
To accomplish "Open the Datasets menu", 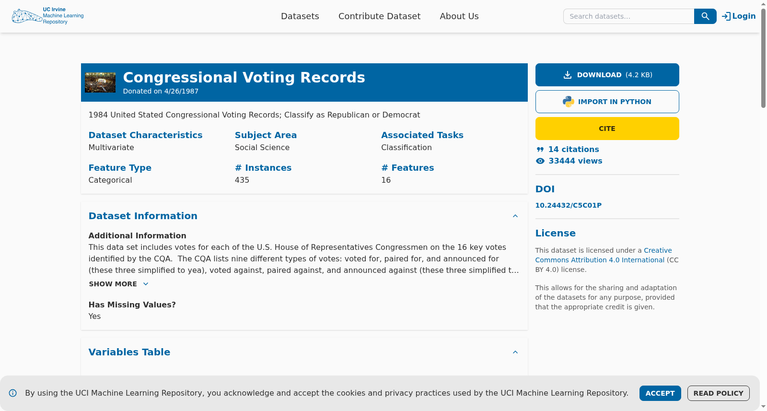I will pyautogui.click(x=300, y=16).
